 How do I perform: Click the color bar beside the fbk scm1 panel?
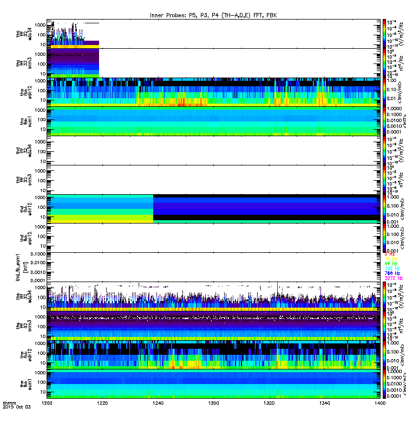(x=384, y=384)
